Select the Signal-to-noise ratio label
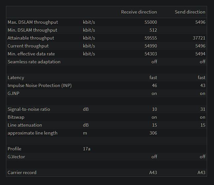Viewport: 214px width, 185px height. pyautogui.click(x=29, y=109)
